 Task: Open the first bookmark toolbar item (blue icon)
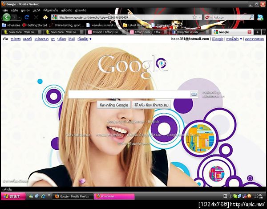(x=11, y=25)
